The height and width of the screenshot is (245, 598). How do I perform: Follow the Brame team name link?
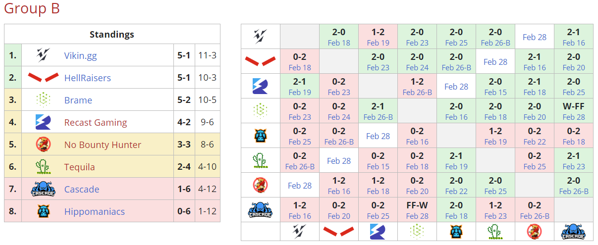78,100
